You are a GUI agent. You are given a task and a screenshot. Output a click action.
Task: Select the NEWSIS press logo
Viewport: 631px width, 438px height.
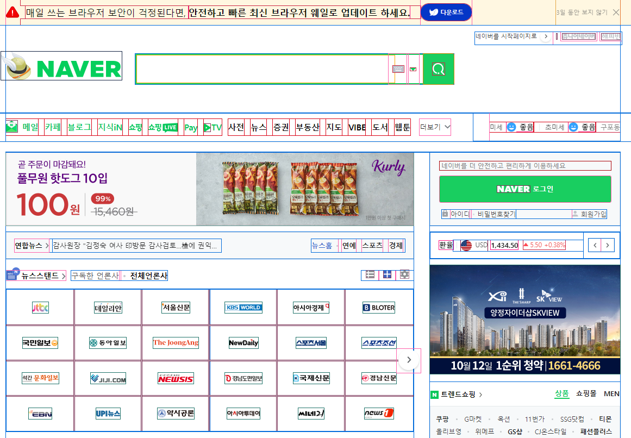pyautogui.click(x=176, y=378)
